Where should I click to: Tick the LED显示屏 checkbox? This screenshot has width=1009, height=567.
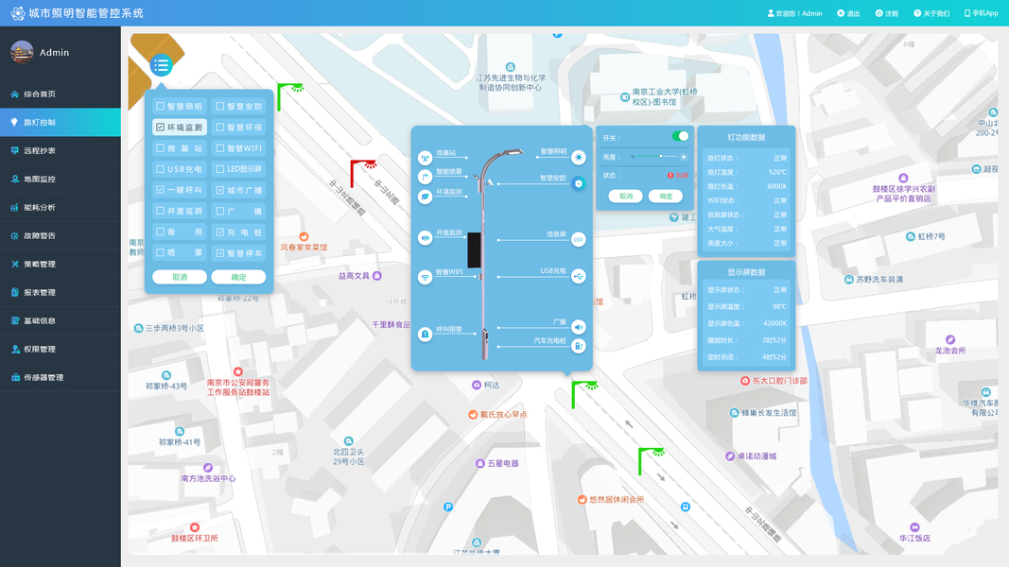tap(220, 169)
